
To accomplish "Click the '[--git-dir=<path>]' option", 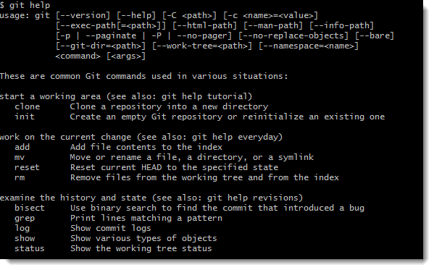I will coord(101,46).
